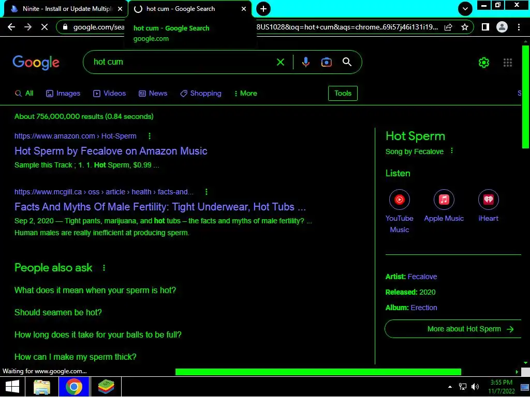Listen on Apple Music

[x=444, y=206]
